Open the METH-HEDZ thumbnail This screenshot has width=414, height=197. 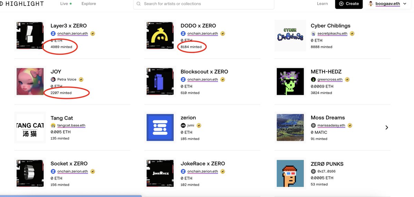[x=290, y=81]
